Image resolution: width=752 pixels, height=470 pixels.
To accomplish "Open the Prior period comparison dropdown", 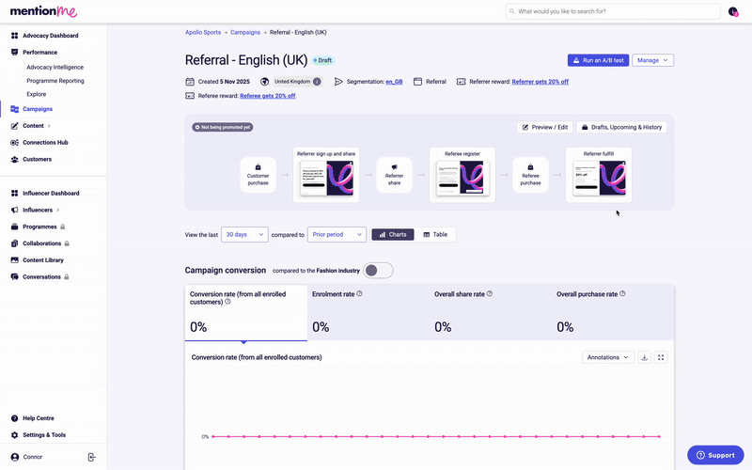I will (337, 234).
